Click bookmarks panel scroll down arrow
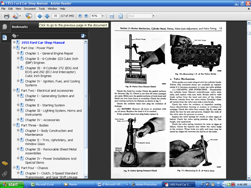Viewport: 251px width, 188px height. click(x=86, y=176)
